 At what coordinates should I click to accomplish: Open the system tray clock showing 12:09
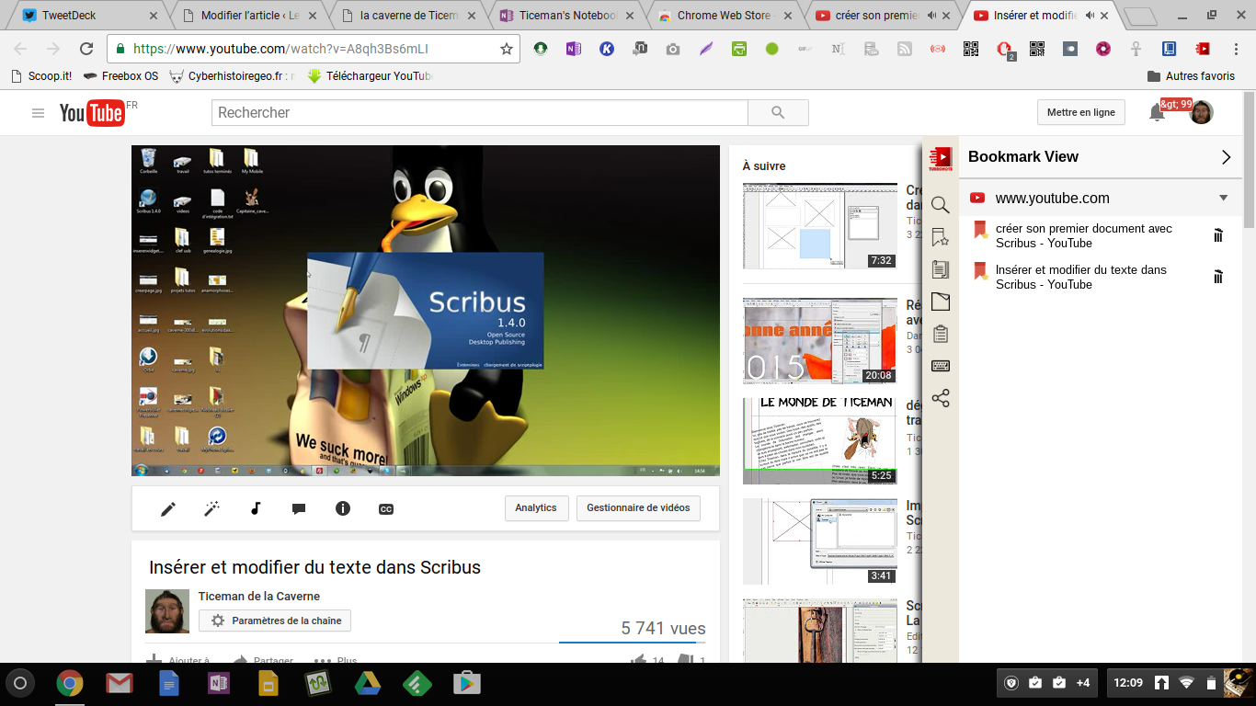(1128, 683)
